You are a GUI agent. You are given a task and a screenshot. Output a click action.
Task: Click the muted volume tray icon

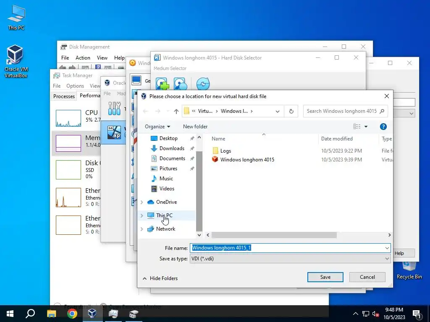376,314
